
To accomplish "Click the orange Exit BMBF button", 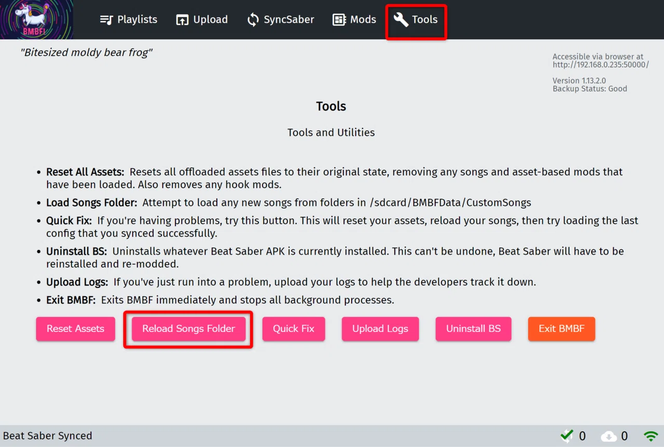I will point(562,329).
